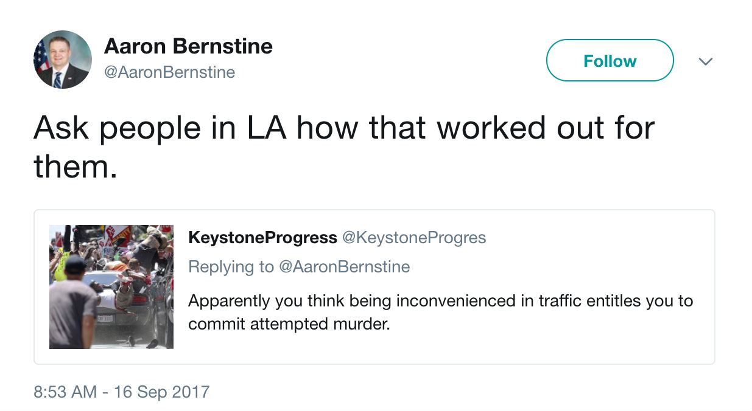Open the Aaron Bernstine display name link

coord(188,46)
